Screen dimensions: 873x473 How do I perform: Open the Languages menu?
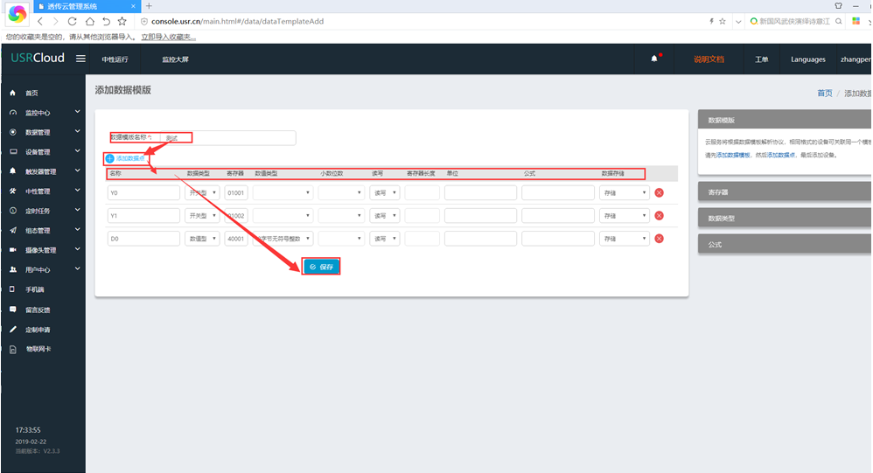click(x=807, y=59)
